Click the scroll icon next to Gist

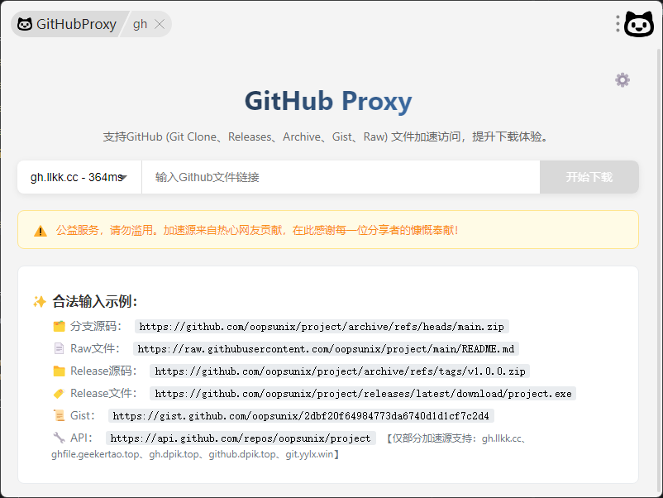60,415
